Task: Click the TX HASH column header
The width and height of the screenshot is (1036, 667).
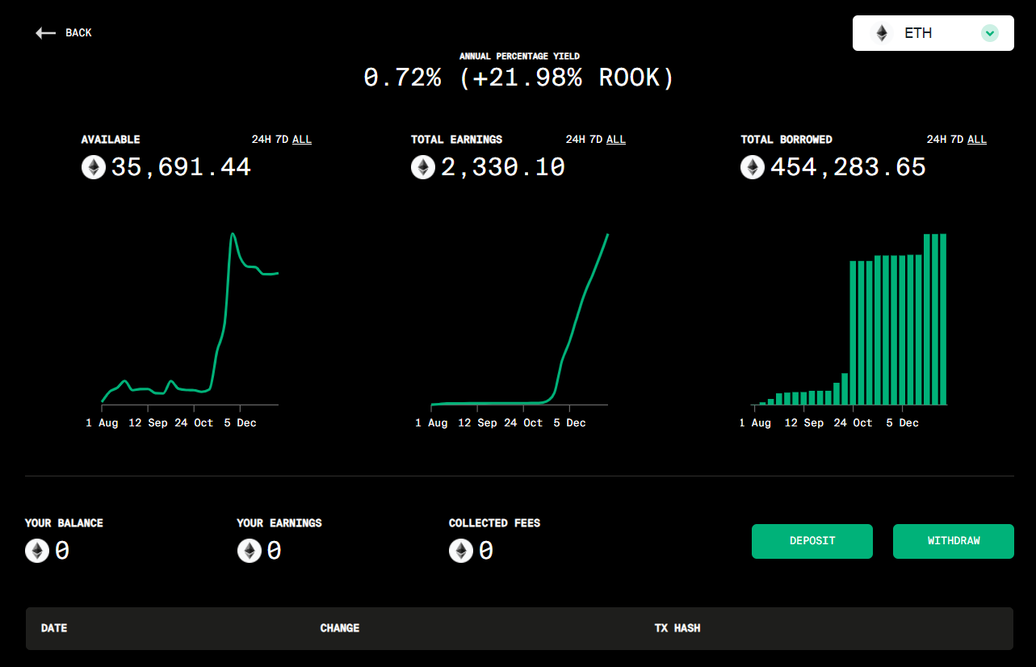Action: [x=677, y=628]
